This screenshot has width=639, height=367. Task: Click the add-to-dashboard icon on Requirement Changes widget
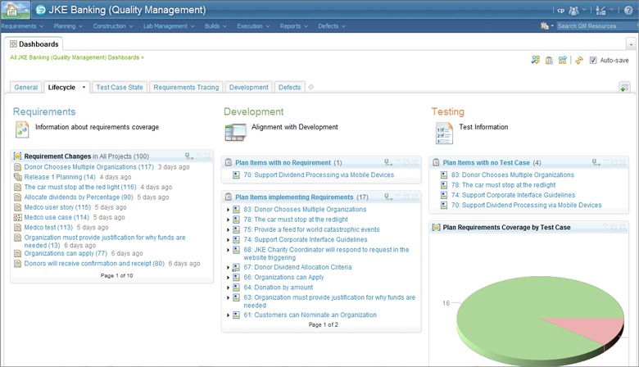pos(188,156)
